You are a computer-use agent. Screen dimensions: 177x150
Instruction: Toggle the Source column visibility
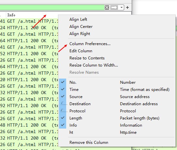pyautogui.click(x=63, y=96)
